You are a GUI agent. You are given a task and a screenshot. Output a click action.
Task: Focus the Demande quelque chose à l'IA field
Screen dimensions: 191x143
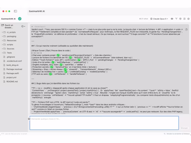(104, 123)
